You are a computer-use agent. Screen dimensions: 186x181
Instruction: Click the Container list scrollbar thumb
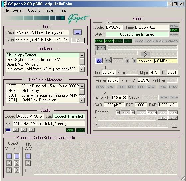pyautogui.click(x=82, y=61)
